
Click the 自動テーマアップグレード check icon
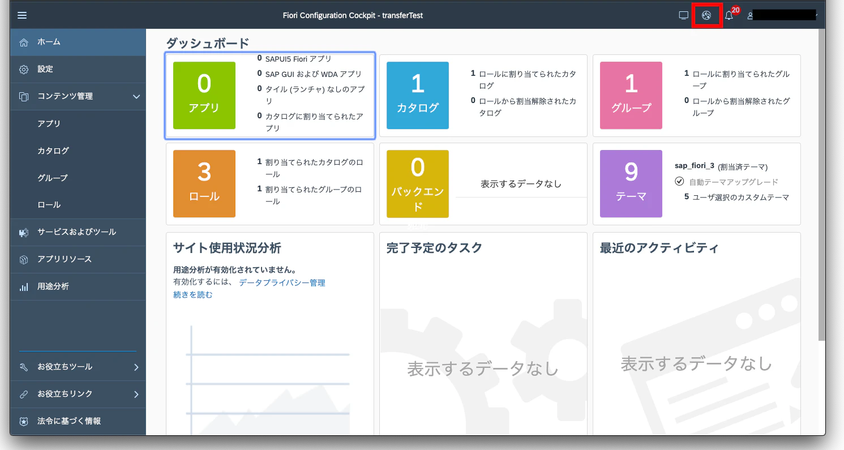[680, 182]
